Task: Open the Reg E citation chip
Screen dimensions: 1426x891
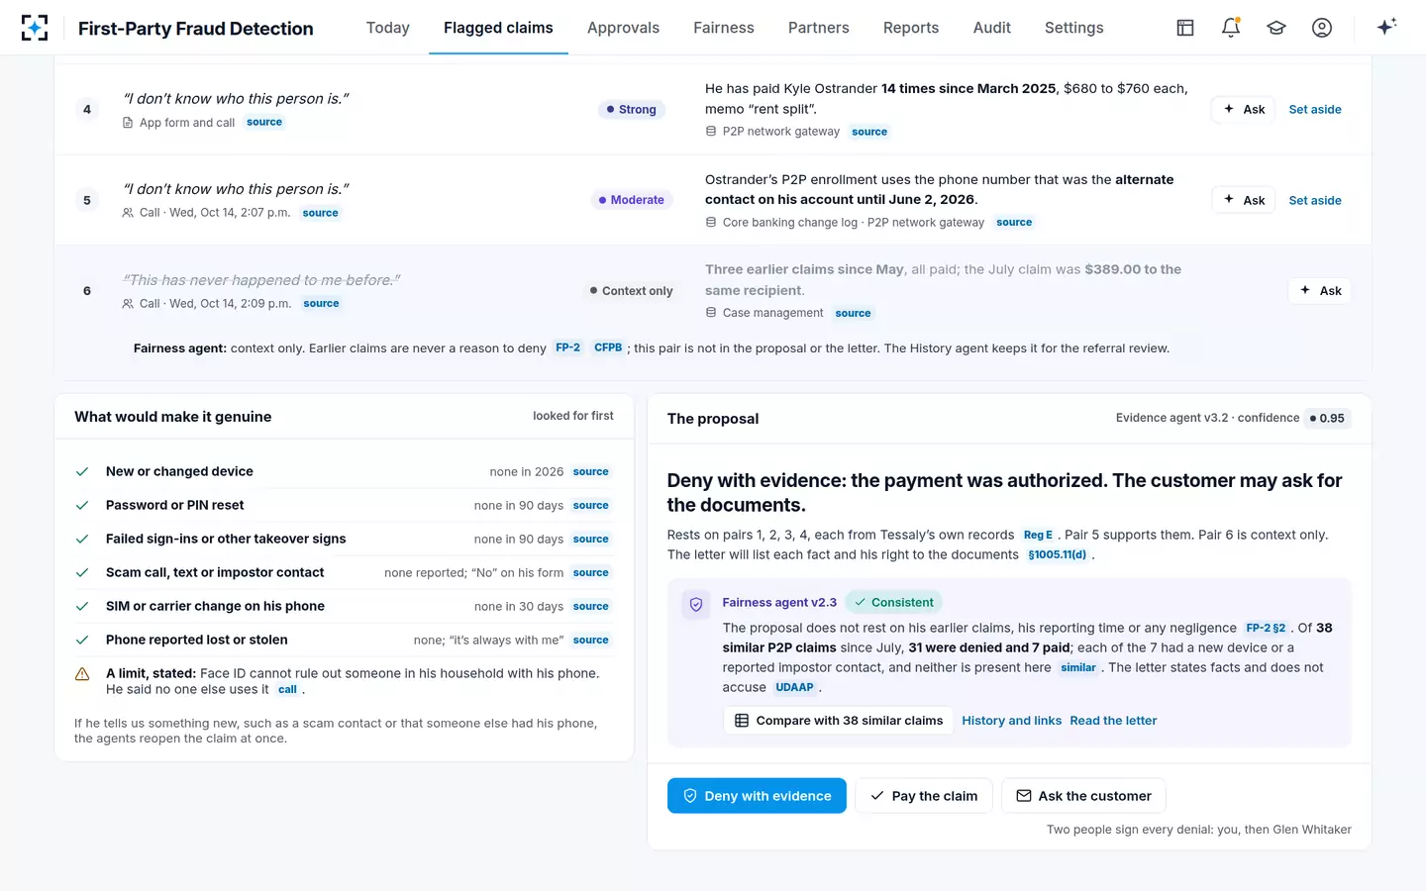Action: [1038, 536]
